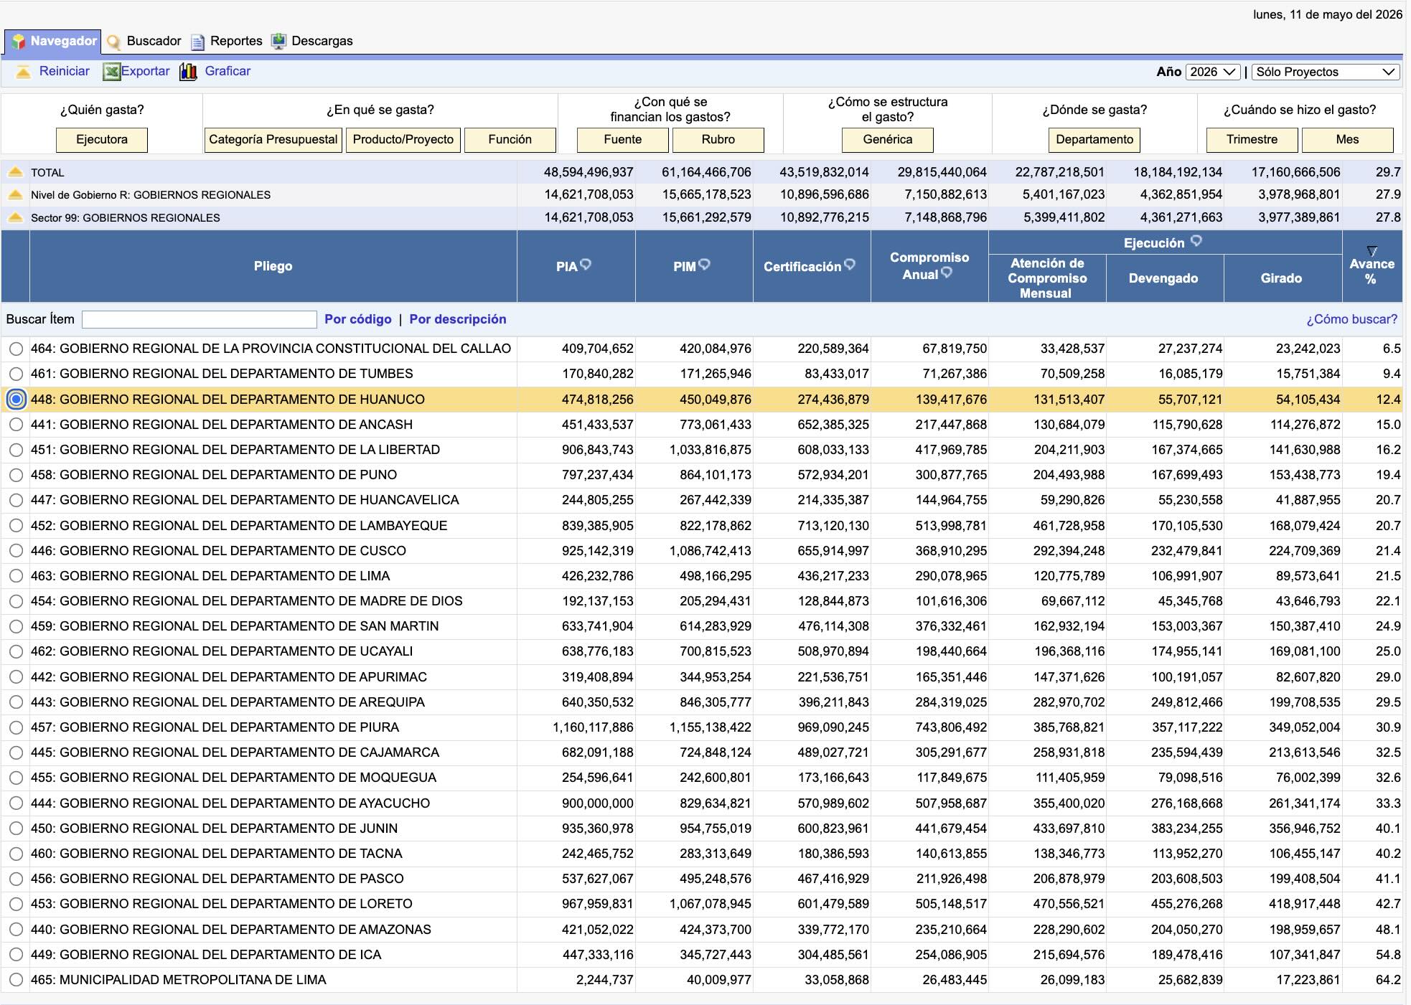Click the up-arrow beside Sector 99
This screenshot has width=1411, height=1005.
coord(15,217)
